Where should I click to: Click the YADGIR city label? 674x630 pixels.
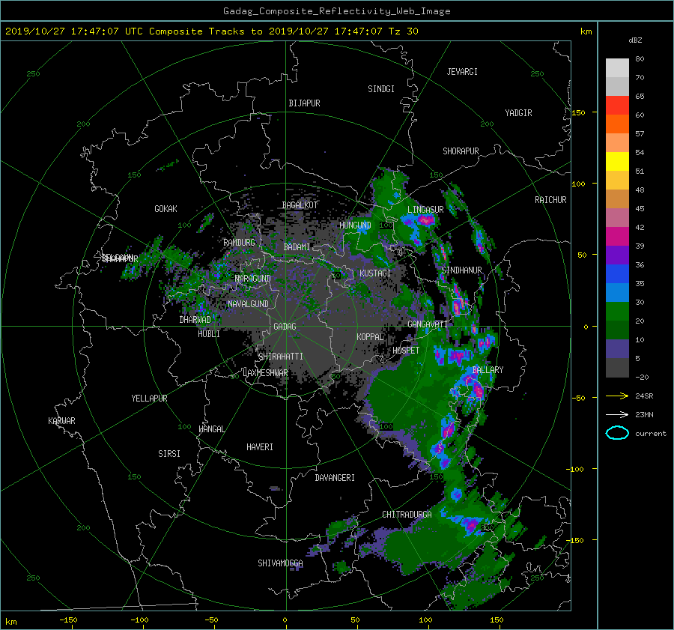518,113
